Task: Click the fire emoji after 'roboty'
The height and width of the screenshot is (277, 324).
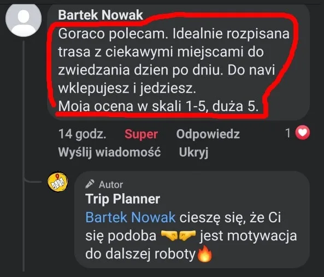Action: tap(204, 254)
